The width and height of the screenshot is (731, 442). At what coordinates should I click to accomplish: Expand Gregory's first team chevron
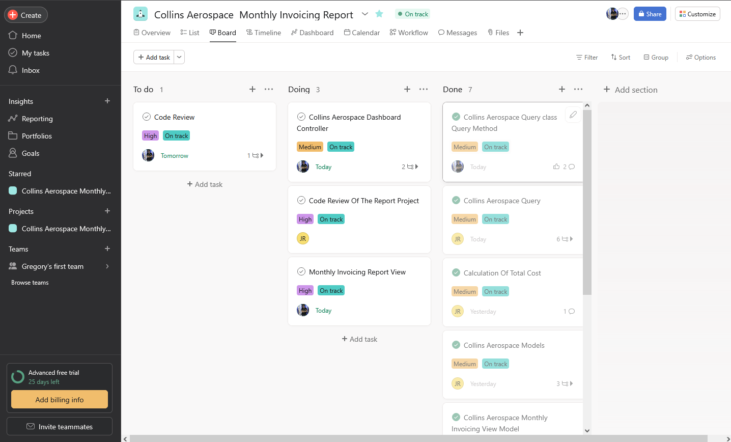(107, 266)
